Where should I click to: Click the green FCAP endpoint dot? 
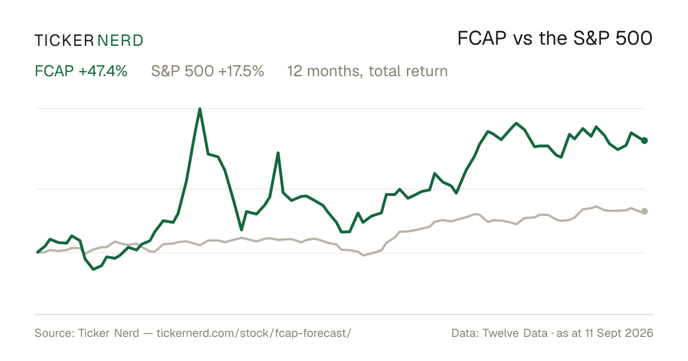[644, 140]
